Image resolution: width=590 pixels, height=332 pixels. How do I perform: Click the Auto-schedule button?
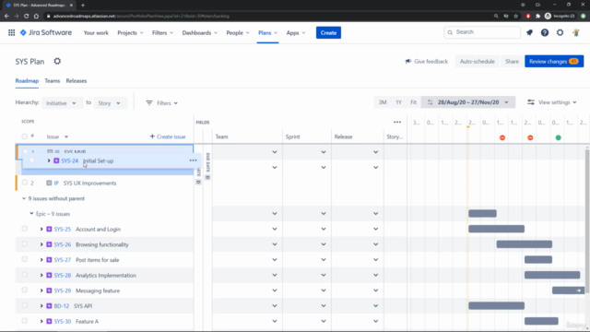pyautogui.click(x=478, y=62)
